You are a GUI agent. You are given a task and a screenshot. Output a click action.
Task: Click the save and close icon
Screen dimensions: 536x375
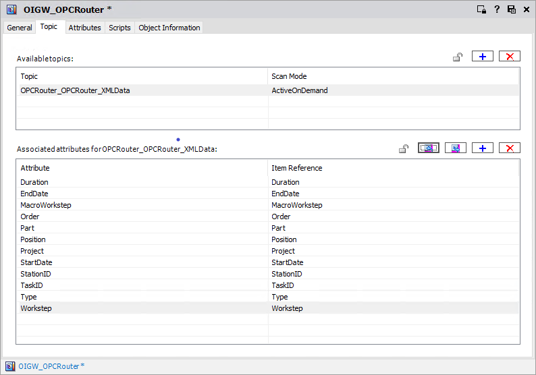tap(512, 9)
